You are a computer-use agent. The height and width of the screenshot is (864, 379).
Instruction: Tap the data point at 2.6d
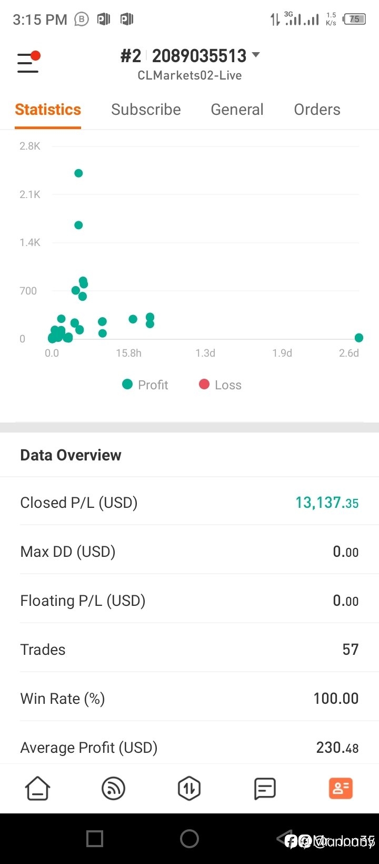[359, 338]
